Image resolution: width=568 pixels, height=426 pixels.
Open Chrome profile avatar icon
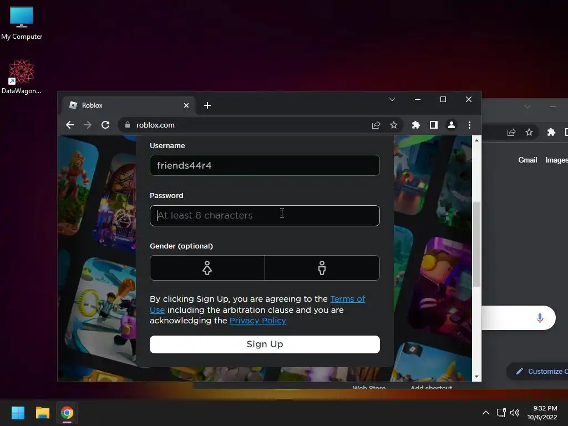pyautogui.click(x=452, y=125)
